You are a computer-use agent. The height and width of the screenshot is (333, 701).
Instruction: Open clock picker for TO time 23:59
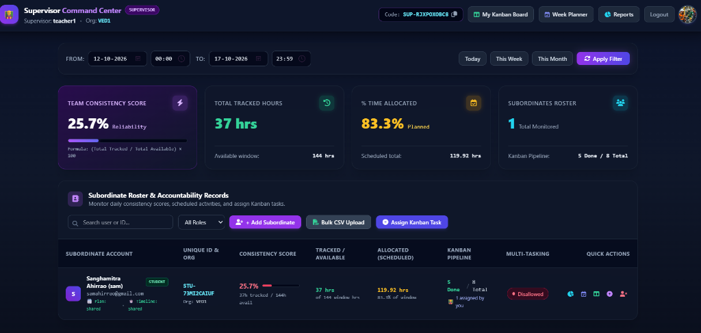pyautogui.click(x=302, y=59)
